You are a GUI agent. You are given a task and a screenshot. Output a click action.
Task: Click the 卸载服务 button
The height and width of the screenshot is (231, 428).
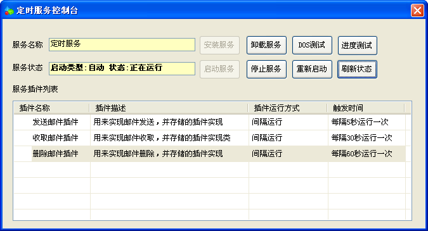[266, 45]
